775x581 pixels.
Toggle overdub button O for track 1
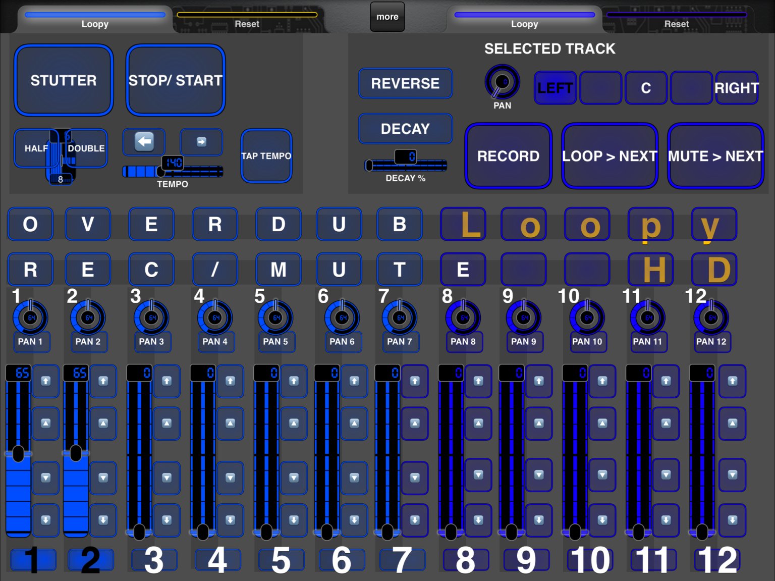(30, 224)
